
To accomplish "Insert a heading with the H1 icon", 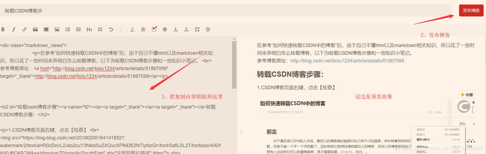I will 89,29.
